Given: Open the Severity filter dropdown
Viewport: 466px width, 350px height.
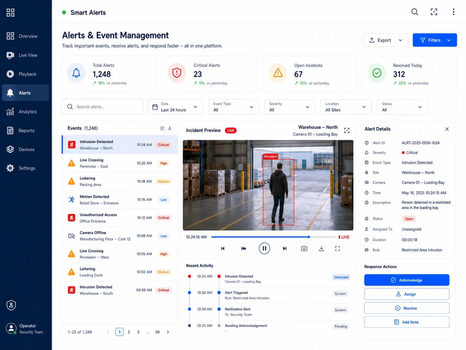Looking at the screenshot, I should point(290,107).
